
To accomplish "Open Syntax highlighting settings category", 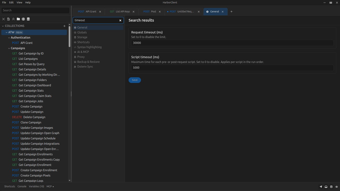I will click(x=98, y=47).
